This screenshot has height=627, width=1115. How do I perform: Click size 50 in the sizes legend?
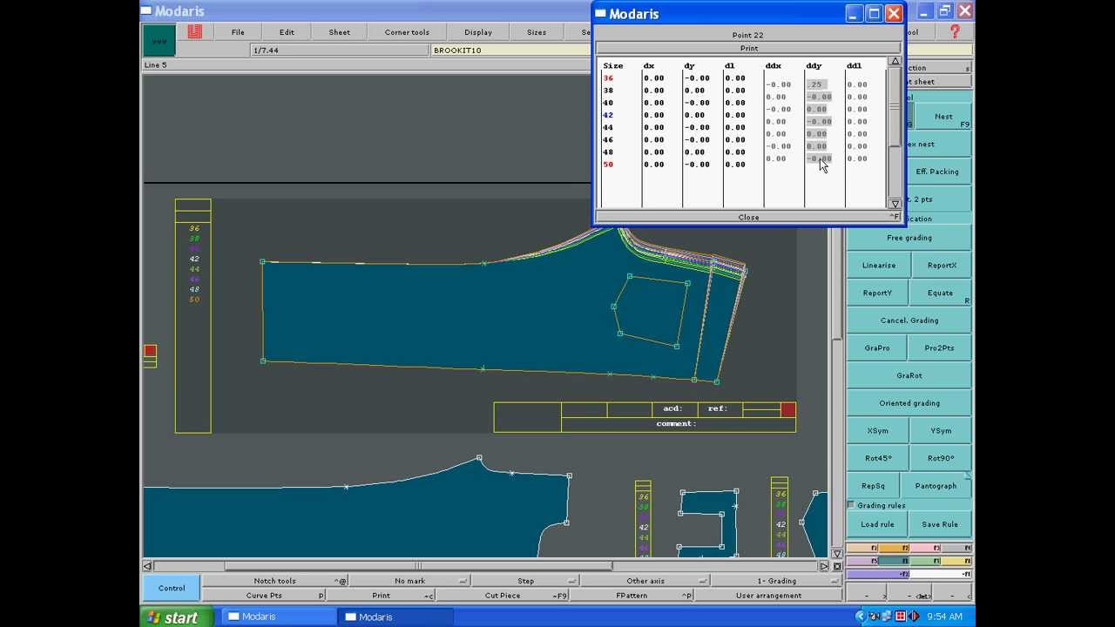point(193,300)
